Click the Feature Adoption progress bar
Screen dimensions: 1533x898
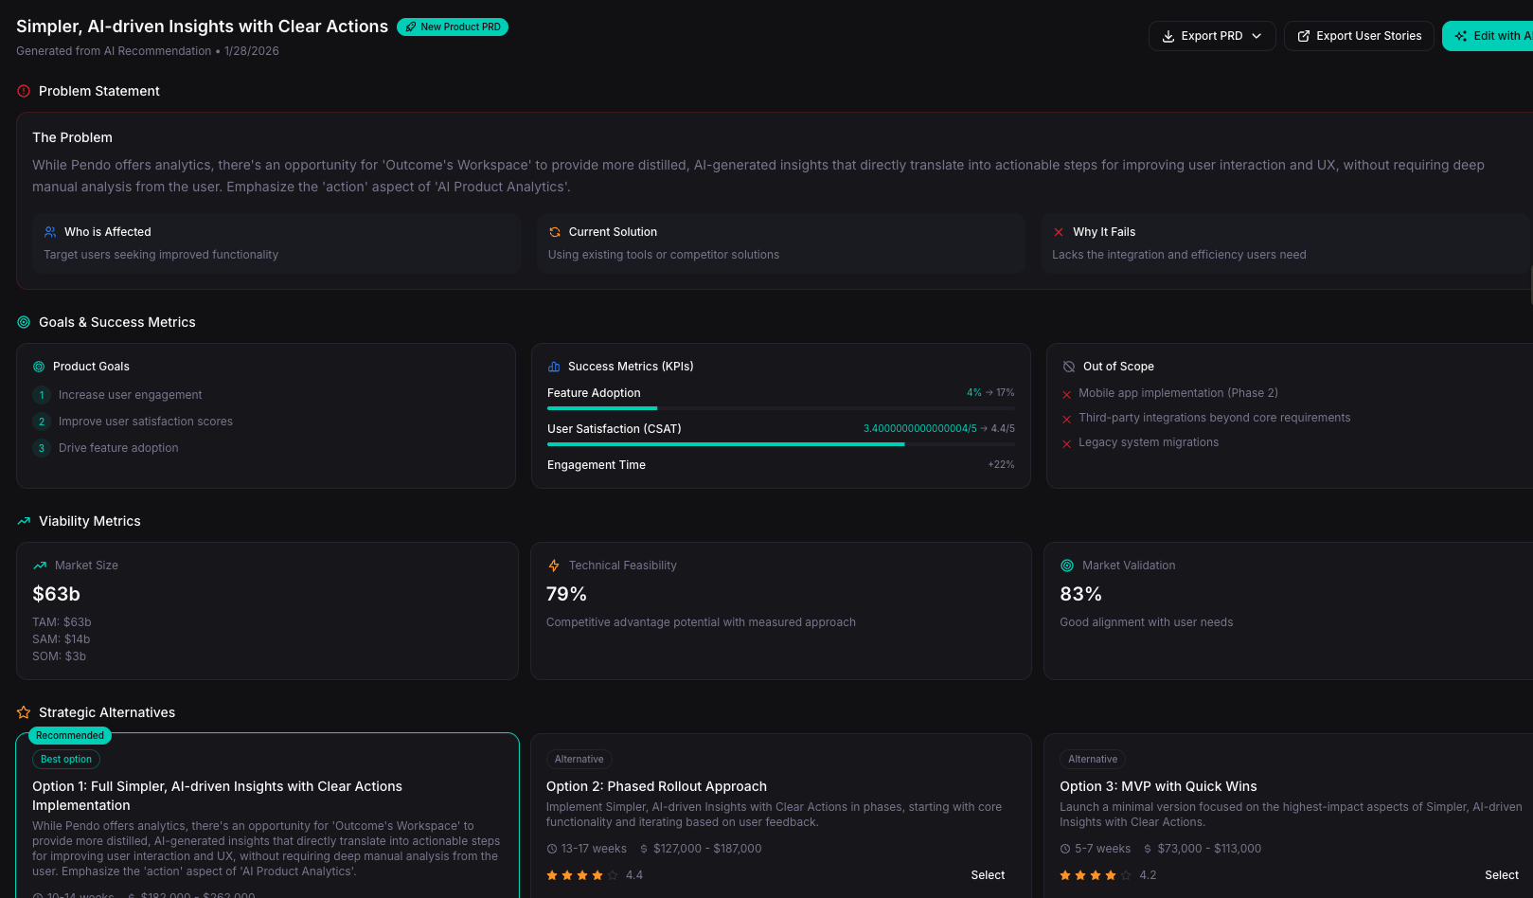[781, 408]
